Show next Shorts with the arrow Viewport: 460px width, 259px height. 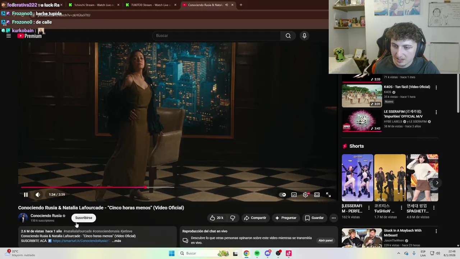(x=437, y=183)
